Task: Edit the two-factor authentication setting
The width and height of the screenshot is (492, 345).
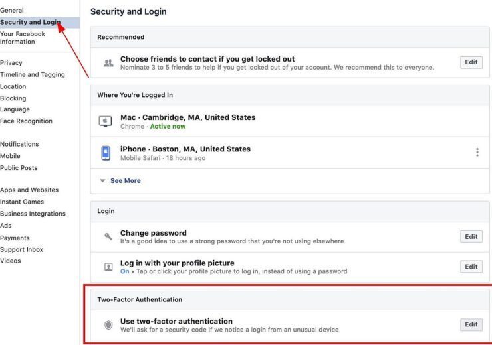Action: click(x=471, y=324)
